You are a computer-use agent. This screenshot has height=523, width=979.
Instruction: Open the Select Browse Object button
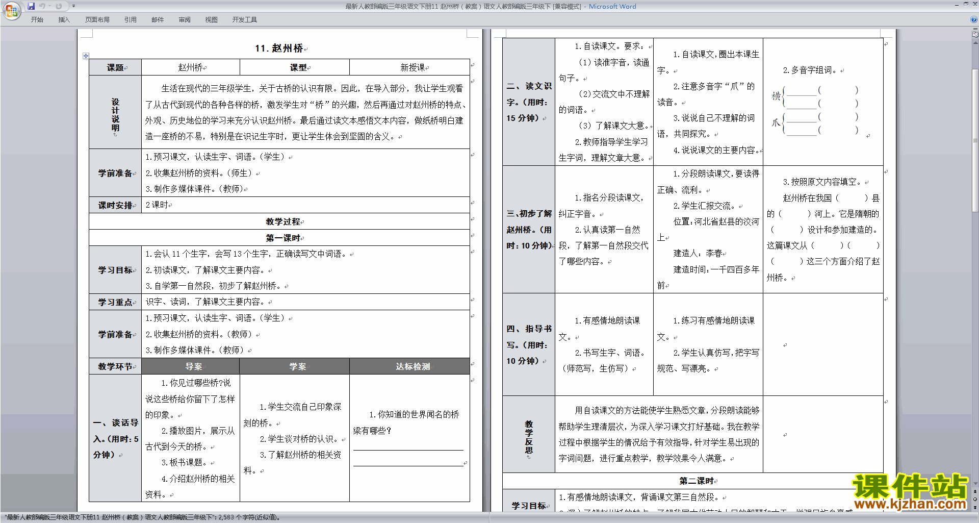[x=975, y=499]
